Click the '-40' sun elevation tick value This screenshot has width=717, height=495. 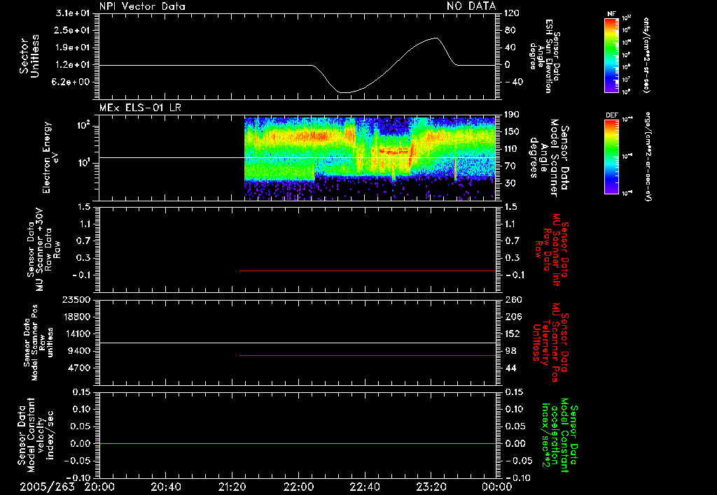tap(513, 82)
